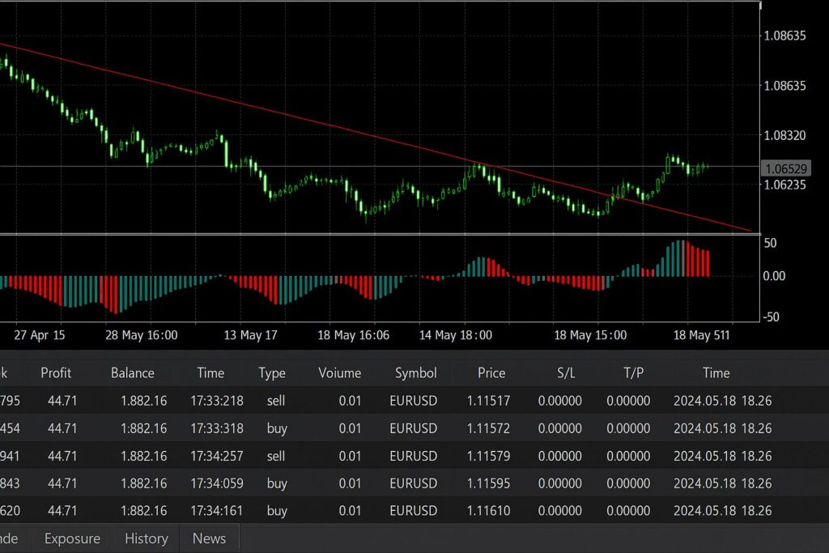Screen dimensions: 829x553
Task: Select the buy order priced 1.11610
Action: 488,511
